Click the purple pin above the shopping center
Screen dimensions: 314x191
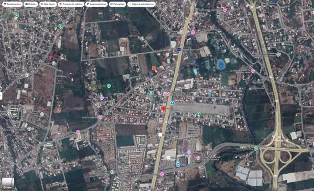click(189, 152)
